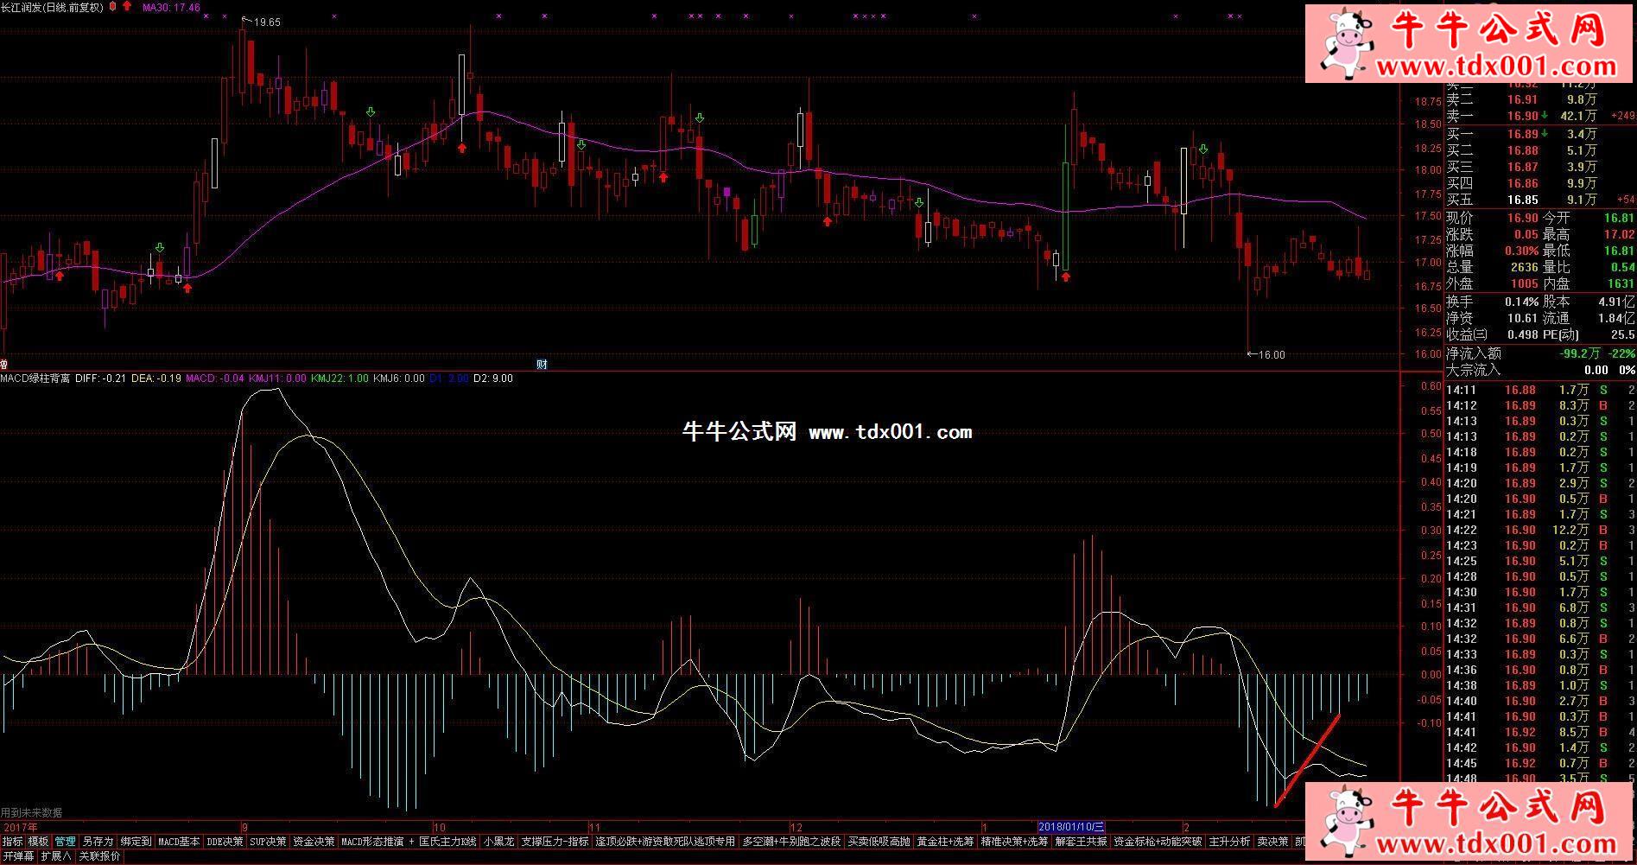Select the MACD形态推演 + 匡氏主力K线 tab
Viewport: 1637px width, 865px height.
[x=409, y=842]
